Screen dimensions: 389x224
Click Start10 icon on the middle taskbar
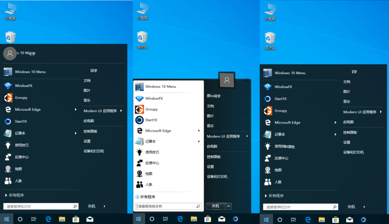tap(236, 219)
